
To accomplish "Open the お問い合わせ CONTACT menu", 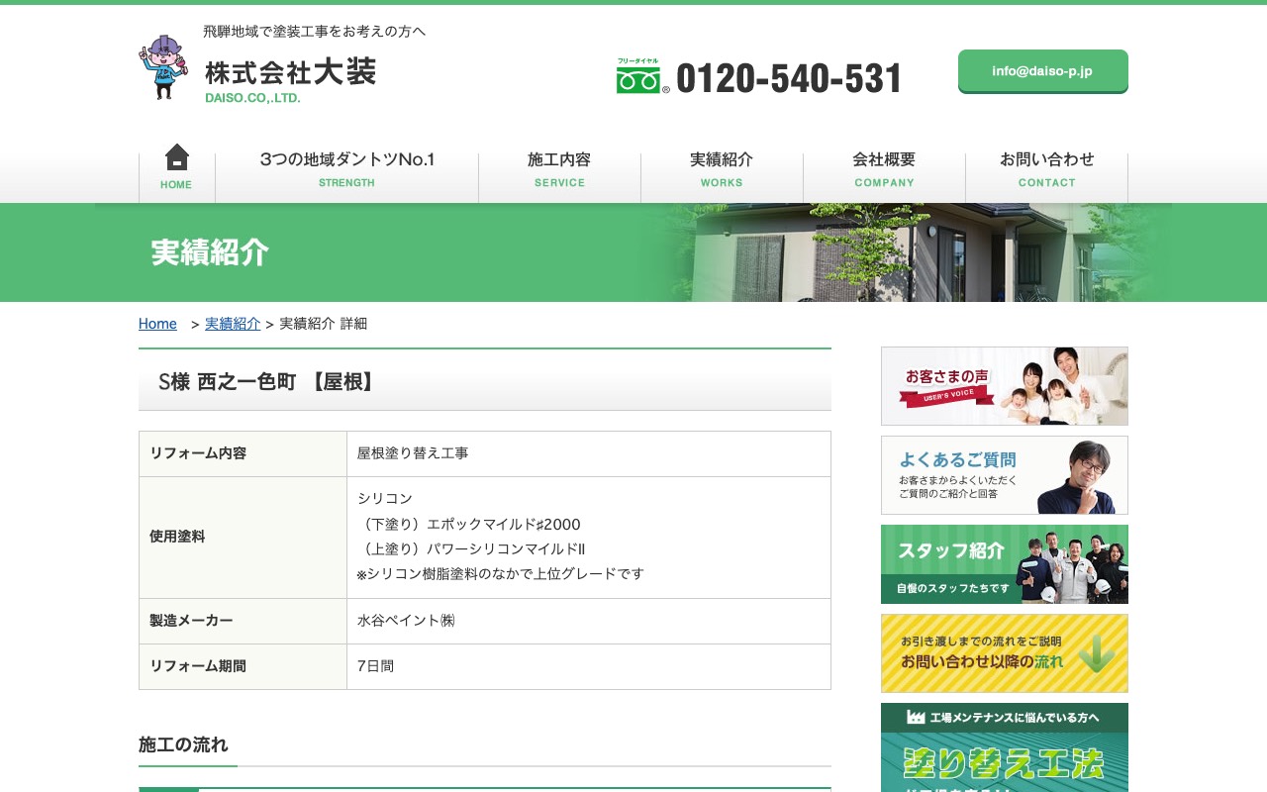I will pos(1046,169).
